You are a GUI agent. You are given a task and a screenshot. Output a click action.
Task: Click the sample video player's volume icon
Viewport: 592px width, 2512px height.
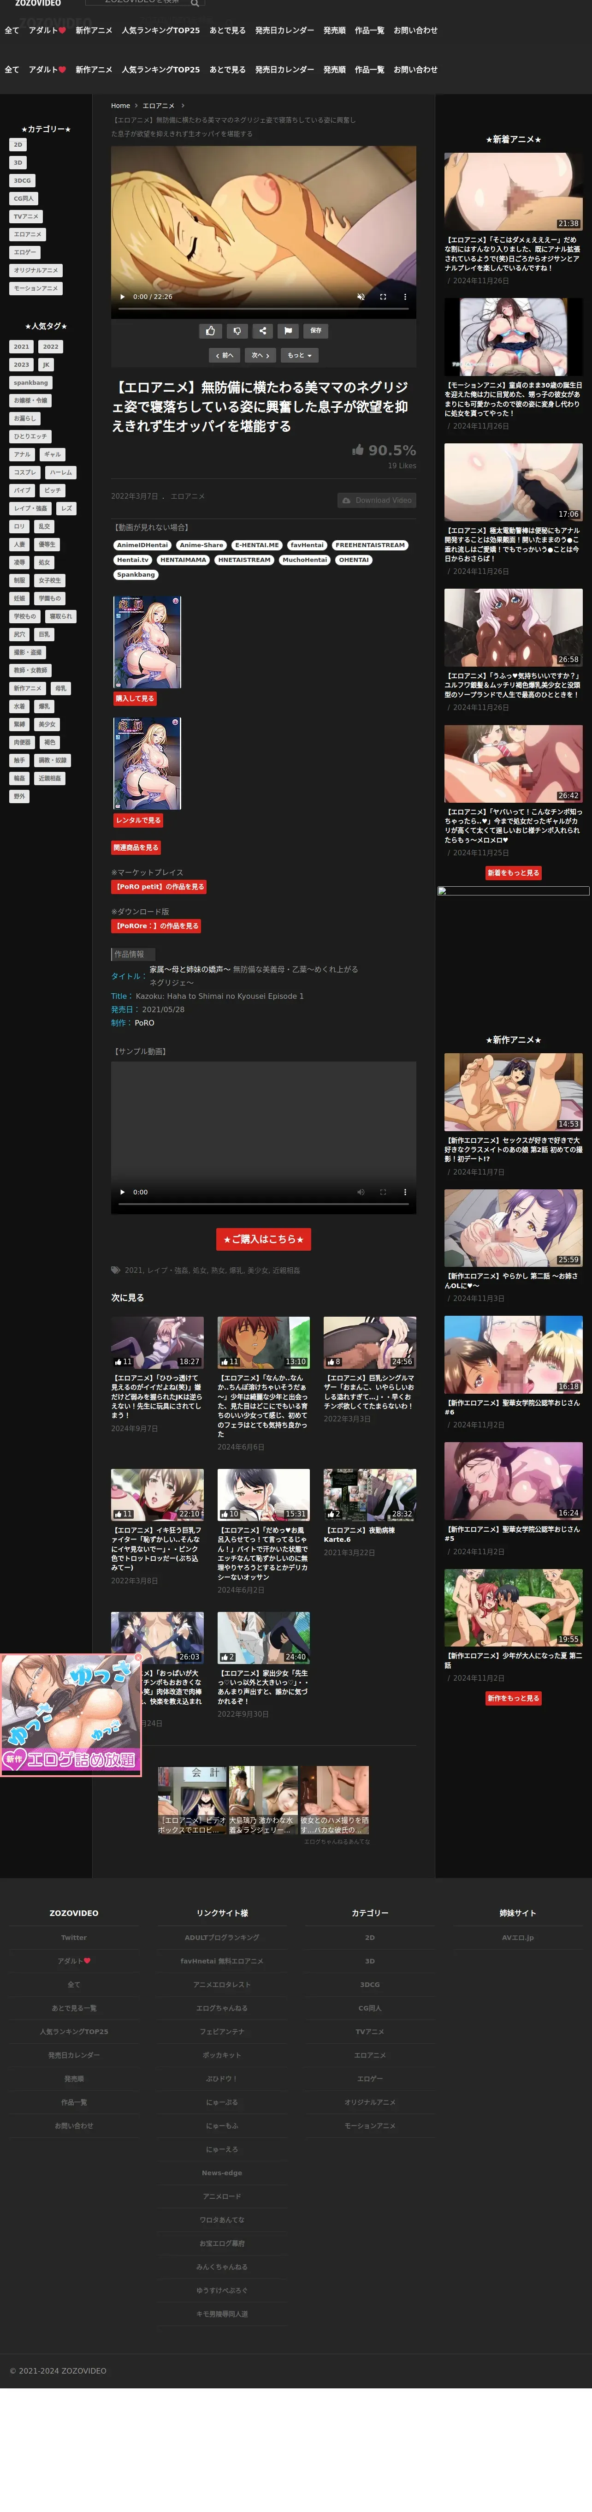point(361,1192)
